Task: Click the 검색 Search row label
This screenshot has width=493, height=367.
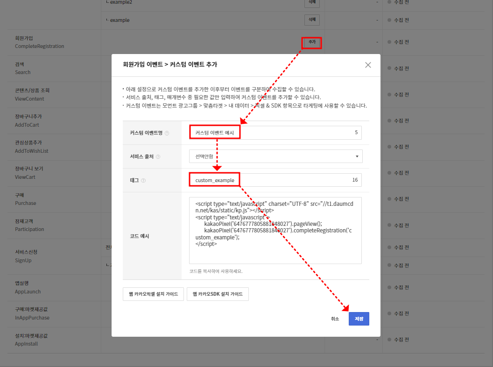Action: pos(23,68)
